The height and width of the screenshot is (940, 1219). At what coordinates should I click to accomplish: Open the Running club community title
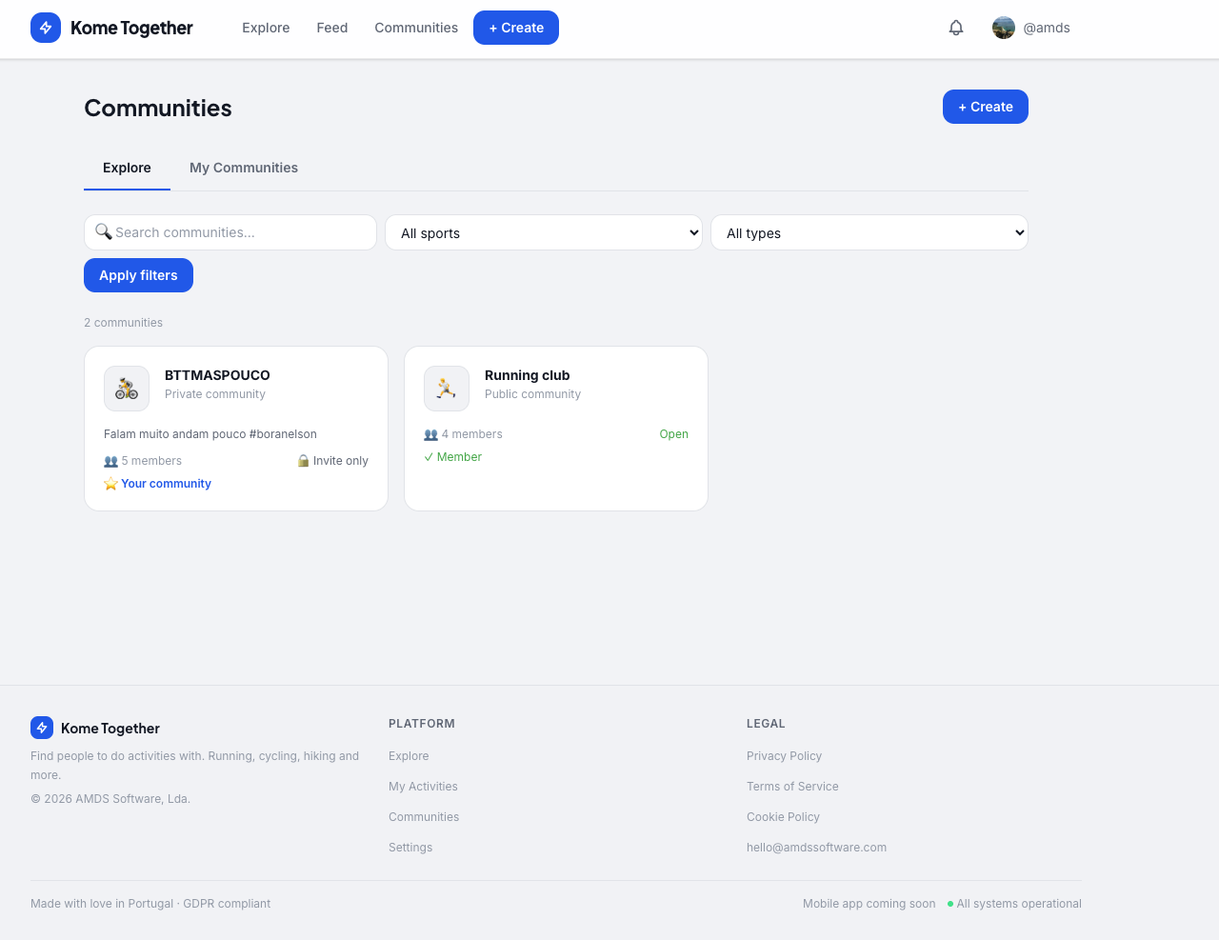[527, 375]
